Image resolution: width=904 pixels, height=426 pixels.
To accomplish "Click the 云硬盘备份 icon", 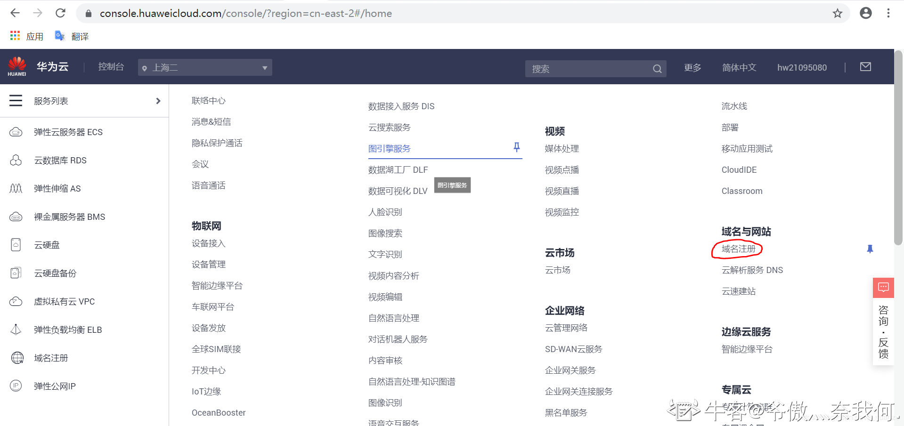I will pyautogui.click(x=16, y=273).
